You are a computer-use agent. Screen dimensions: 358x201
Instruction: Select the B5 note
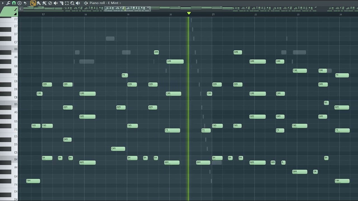point(326,103)
